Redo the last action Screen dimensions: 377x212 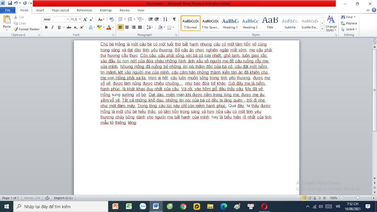click(x=25, y=3)
